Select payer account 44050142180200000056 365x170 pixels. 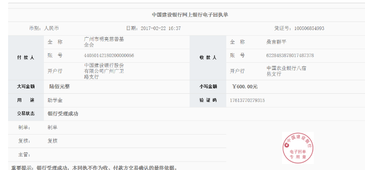coord(109,56)
